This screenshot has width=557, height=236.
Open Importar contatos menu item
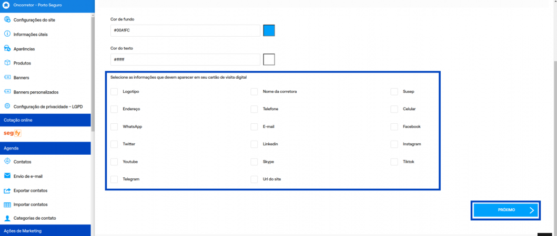(x=30, y=205)
